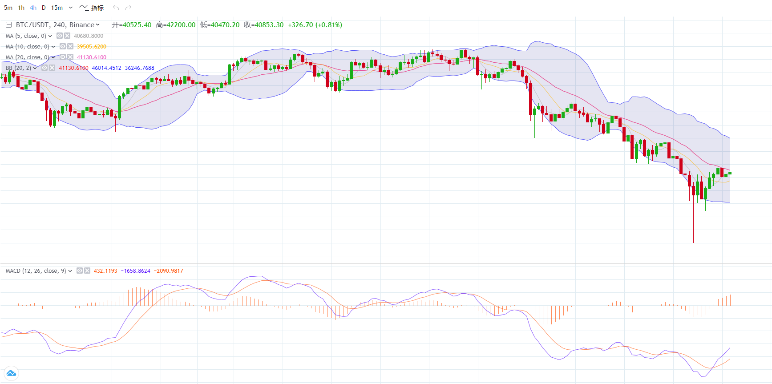Switch to the D daily timeframe

click(x=44, y=8)
